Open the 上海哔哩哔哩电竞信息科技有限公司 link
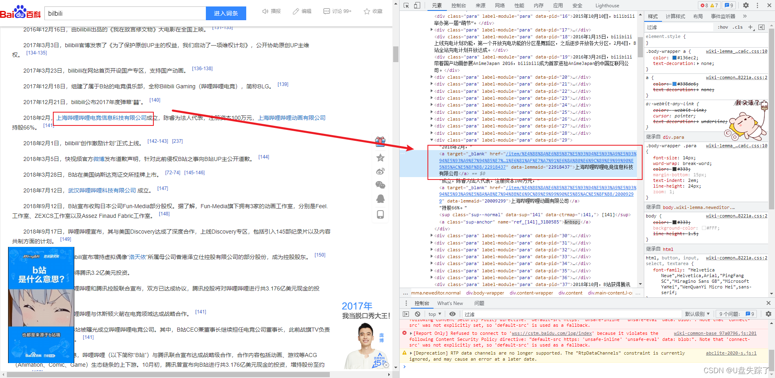 [101, 118]
